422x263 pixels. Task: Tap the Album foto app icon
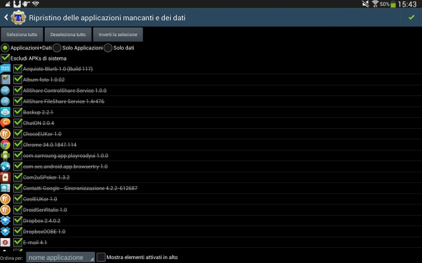coord(5,80)
